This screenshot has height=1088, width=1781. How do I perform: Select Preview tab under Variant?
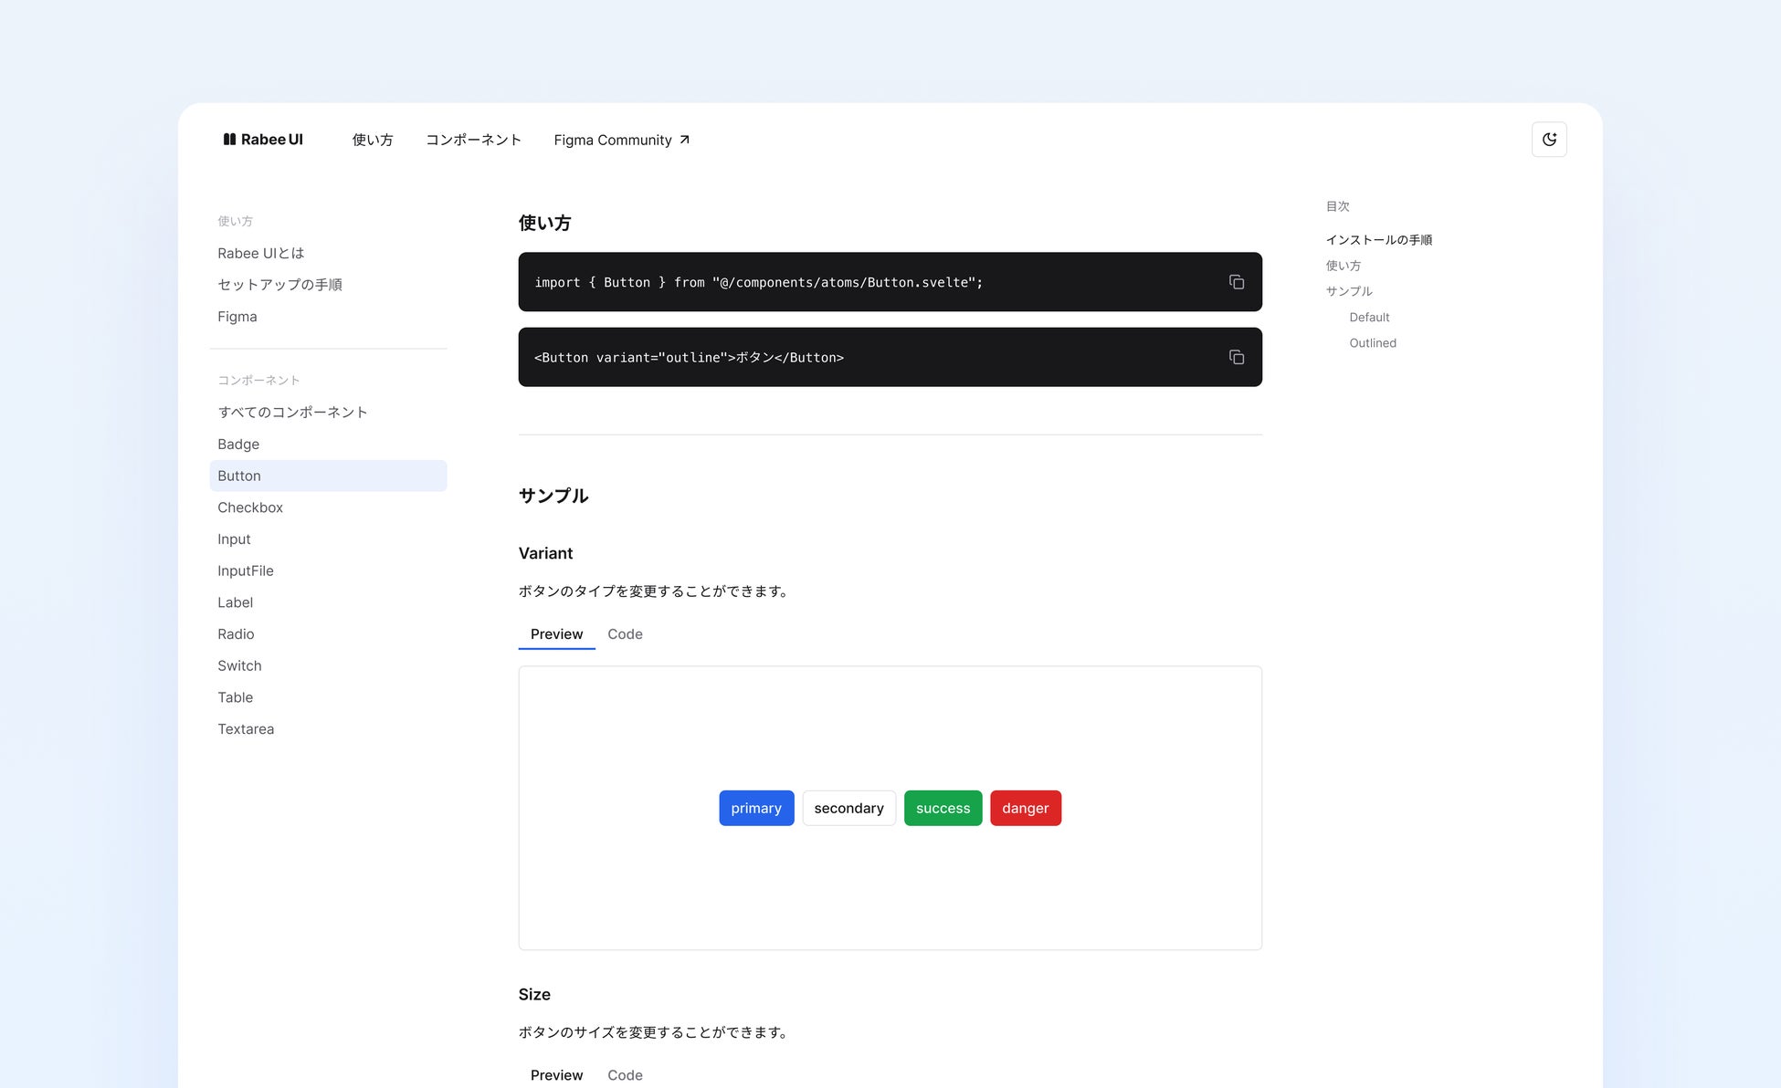pos(556,634)
